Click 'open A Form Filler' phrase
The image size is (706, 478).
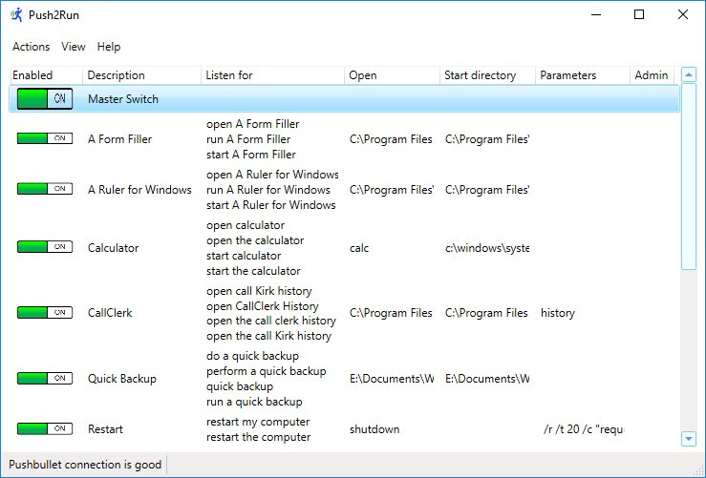pyautogui.click(x=252, y=124)
